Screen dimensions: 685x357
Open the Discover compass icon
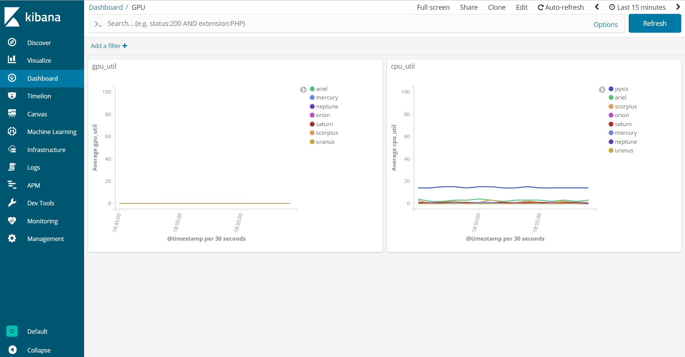12,42
